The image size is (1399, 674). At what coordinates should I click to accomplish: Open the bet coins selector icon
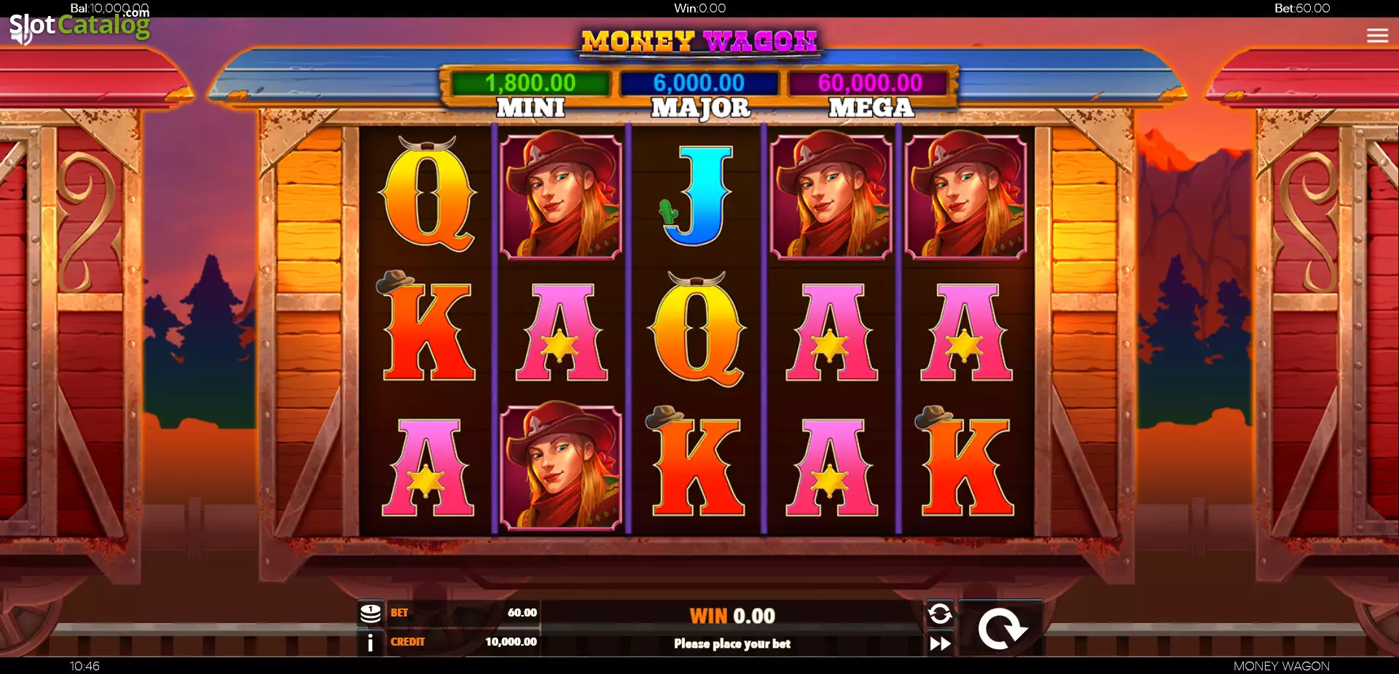tap(371, 613)
